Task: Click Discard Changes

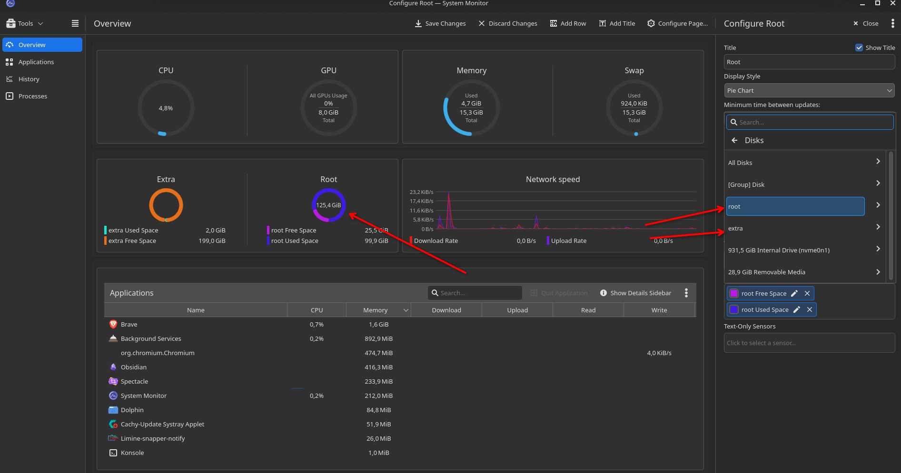Action: pos(508,23)
